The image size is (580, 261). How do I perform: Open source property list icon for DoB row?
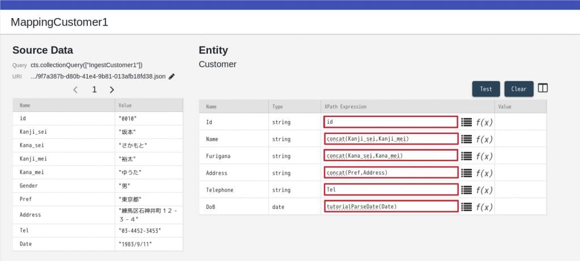tap(466, 207)
